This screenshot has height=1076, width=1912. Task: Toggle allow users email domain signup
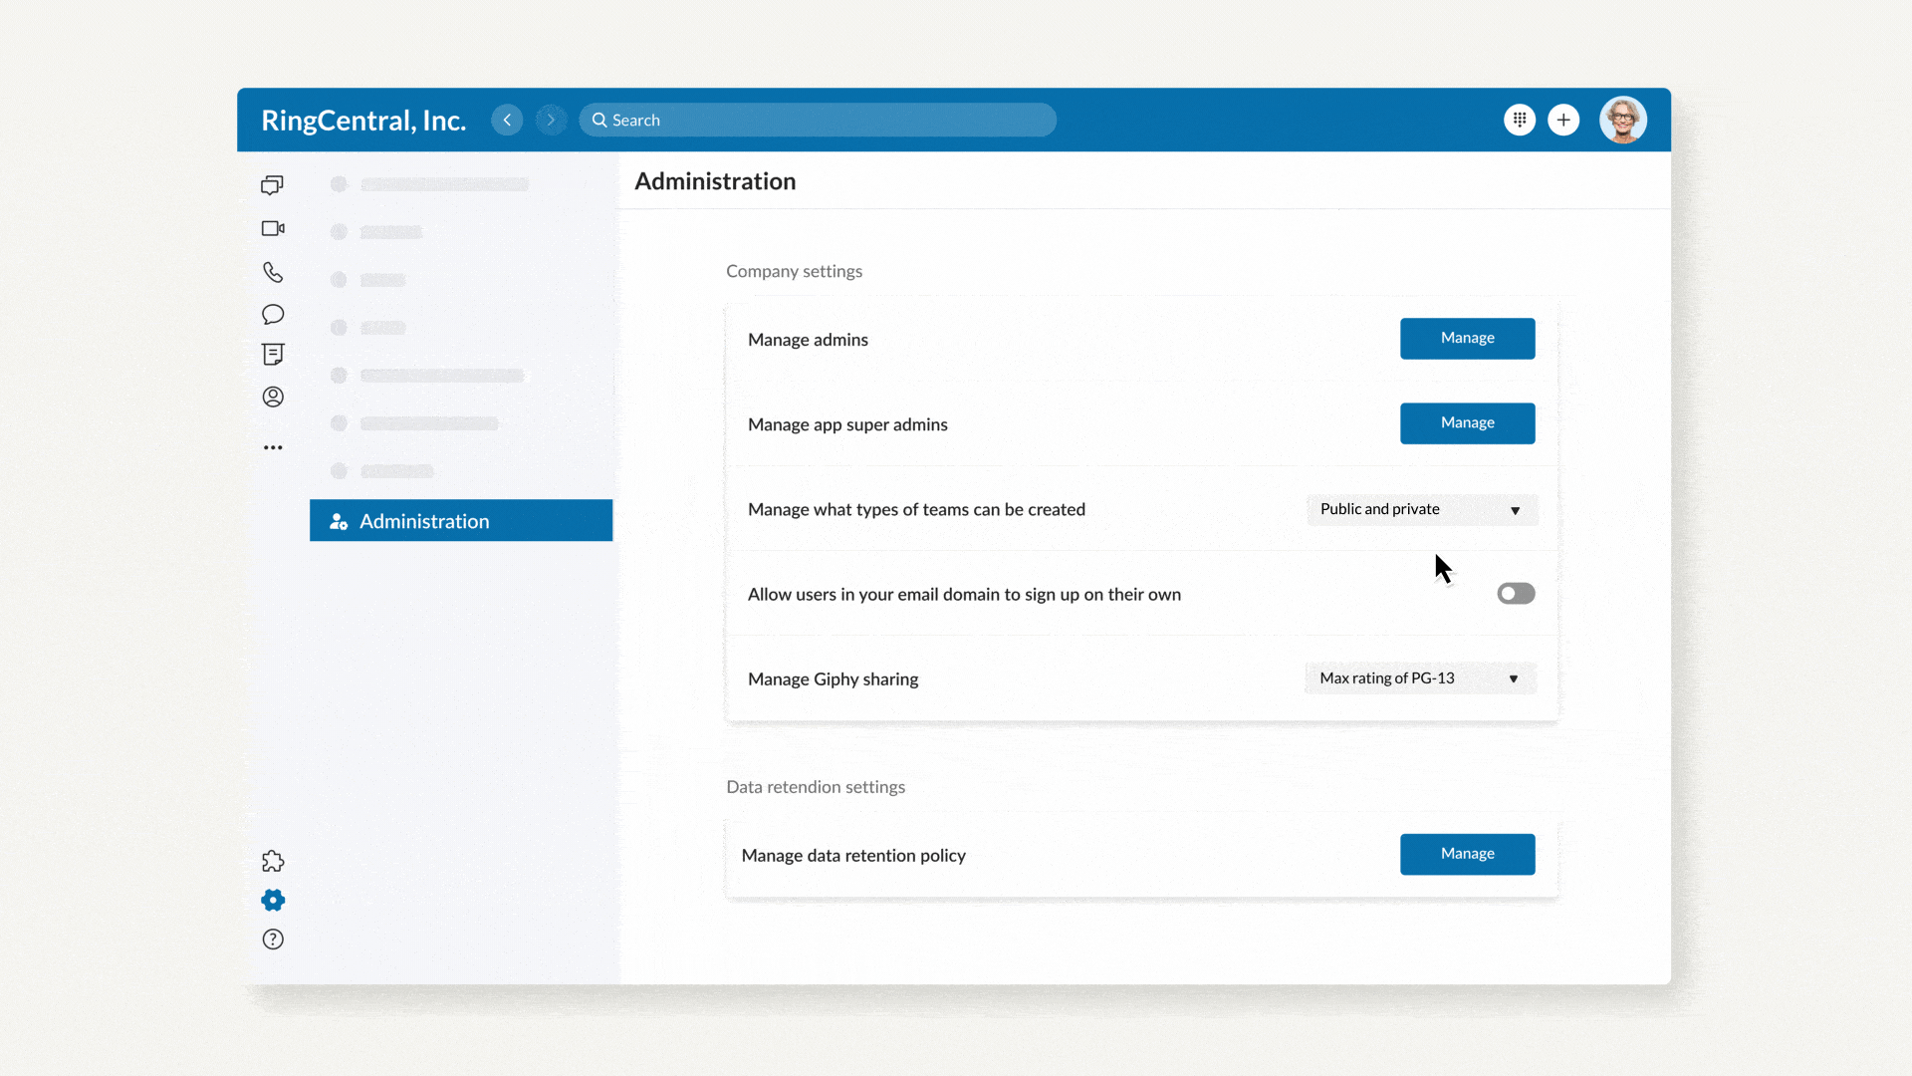coord(1514,594)
